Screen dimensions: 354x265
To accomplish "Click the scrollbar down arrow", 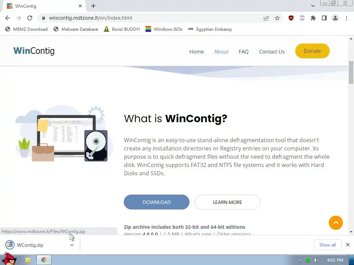I will click(351, 232).
